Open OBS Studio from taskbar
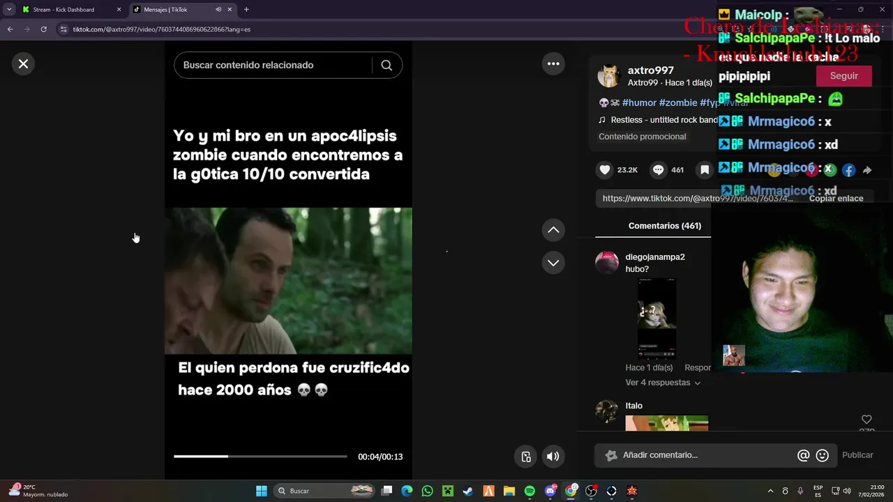This screenshot has height=502, width=893. click(591, 491)
